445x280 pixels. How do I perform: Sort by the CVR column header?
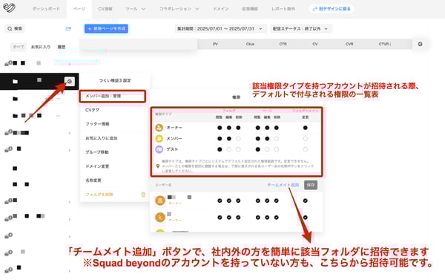coord(349,44)
